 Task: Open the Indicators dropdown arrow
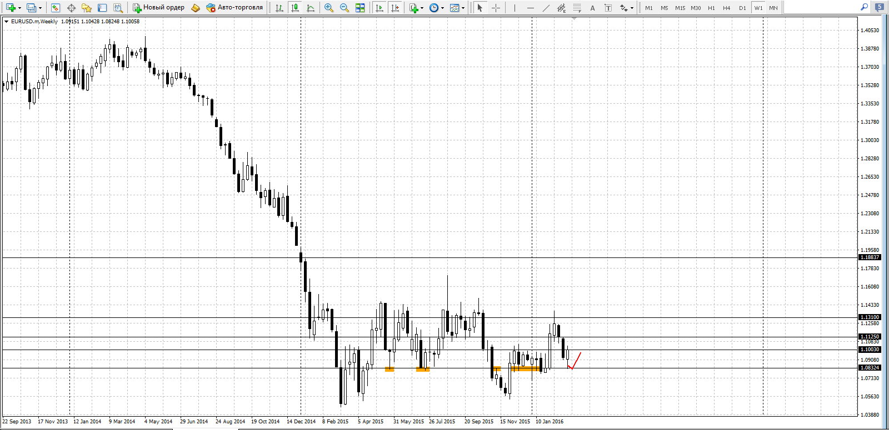(x=422, y=8)
